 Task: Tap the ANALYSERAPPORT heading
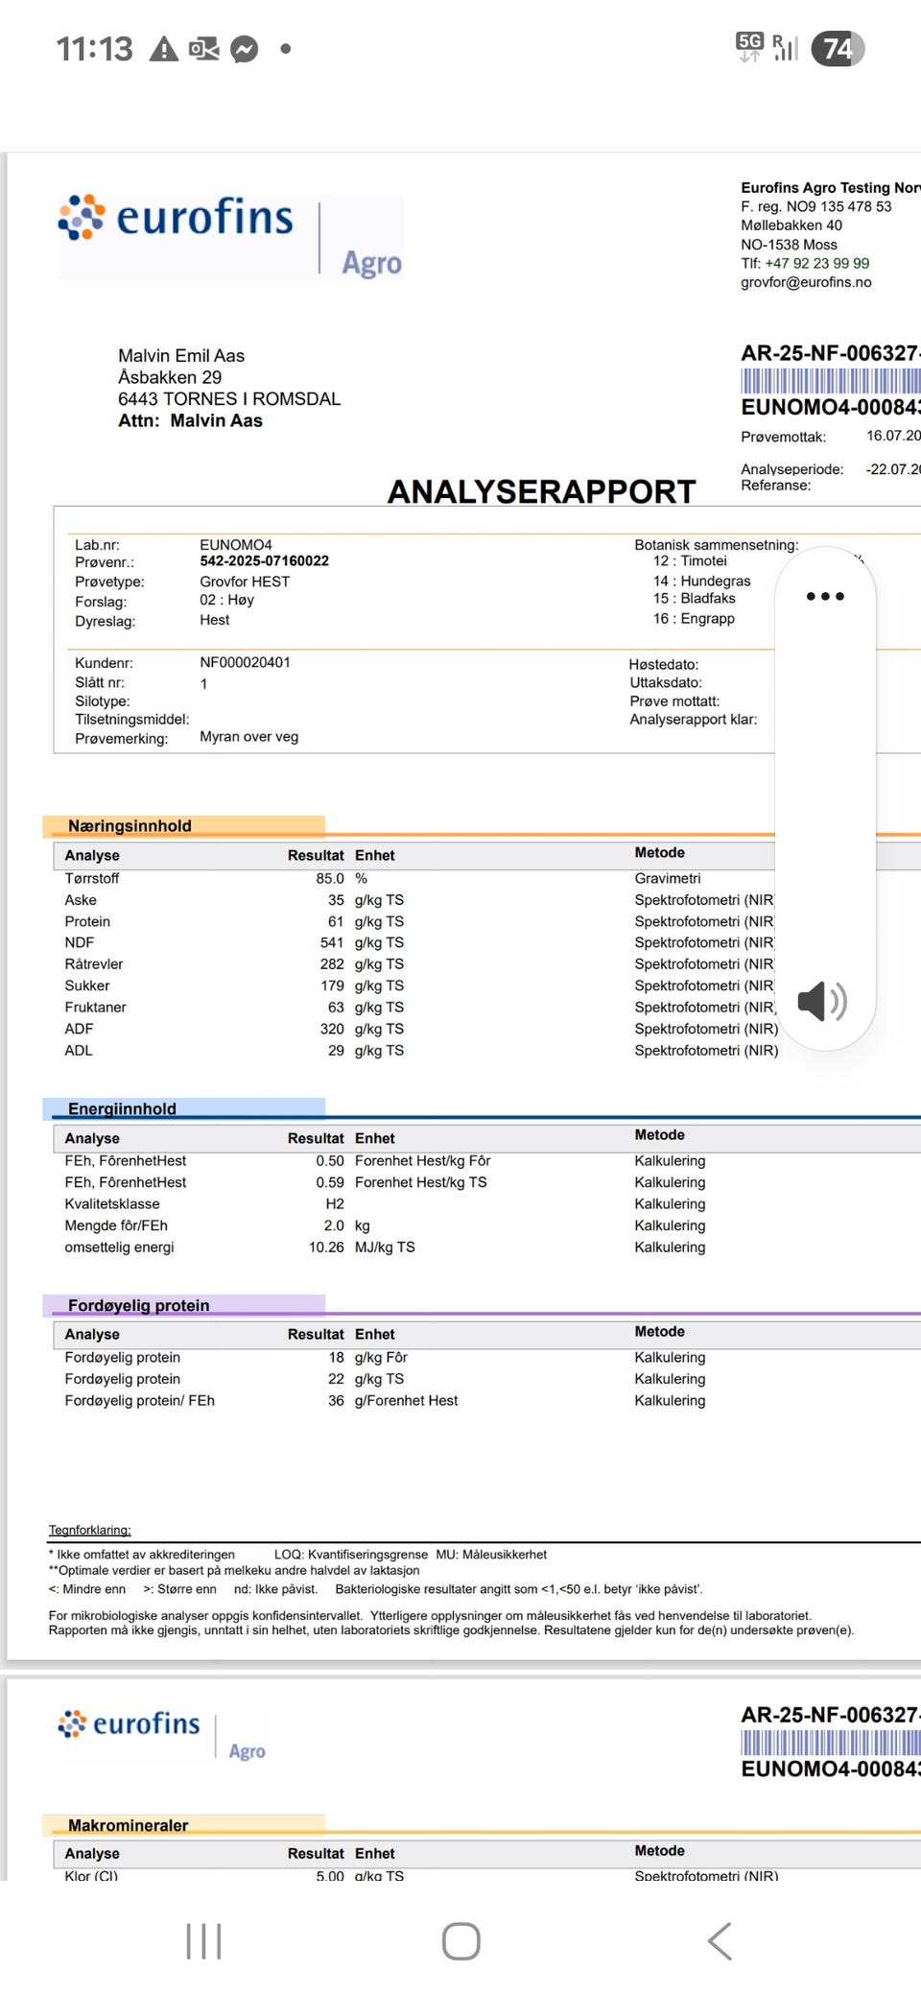click(541, 491)
